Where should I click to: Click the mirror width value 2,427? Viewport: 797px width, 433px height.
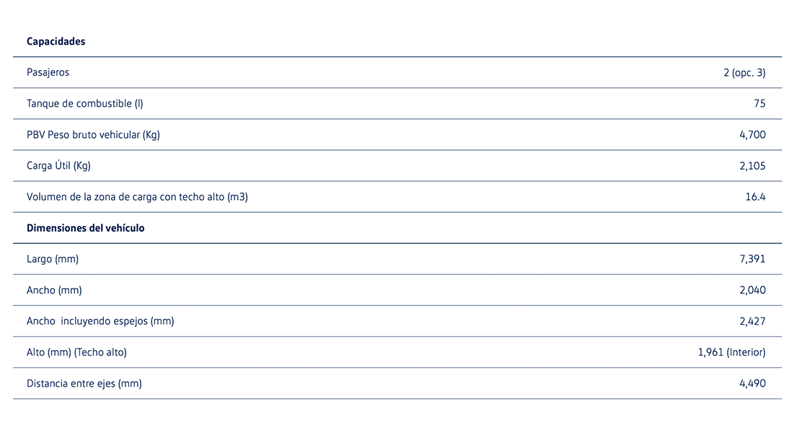(x=752, y=321)
